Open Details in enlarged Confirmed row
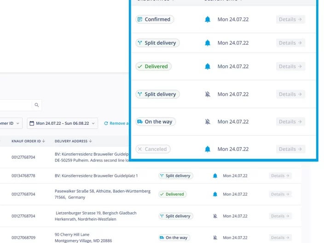The image size is (324, 243). [x=290, y=19]
